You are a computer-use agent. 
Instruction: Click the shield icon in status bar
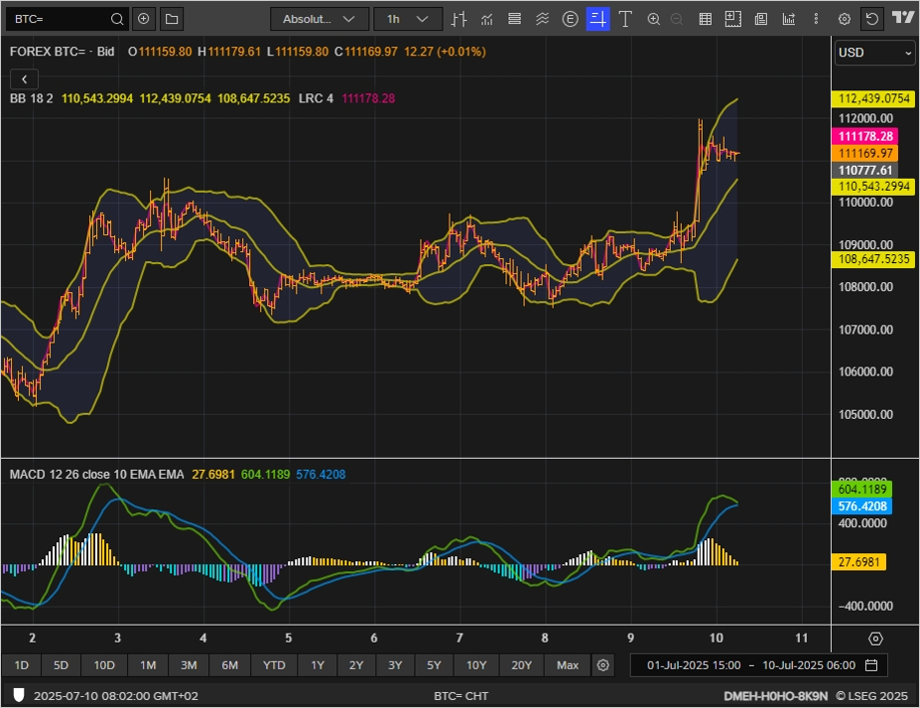click(x=19, y=696)
